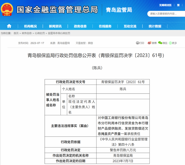Click the violation description about 中国工商银行

123,126
